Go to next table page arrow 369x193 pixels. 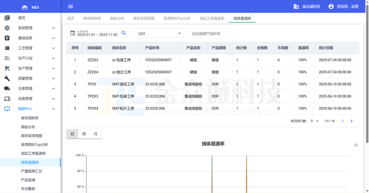[x=352, y=121]
